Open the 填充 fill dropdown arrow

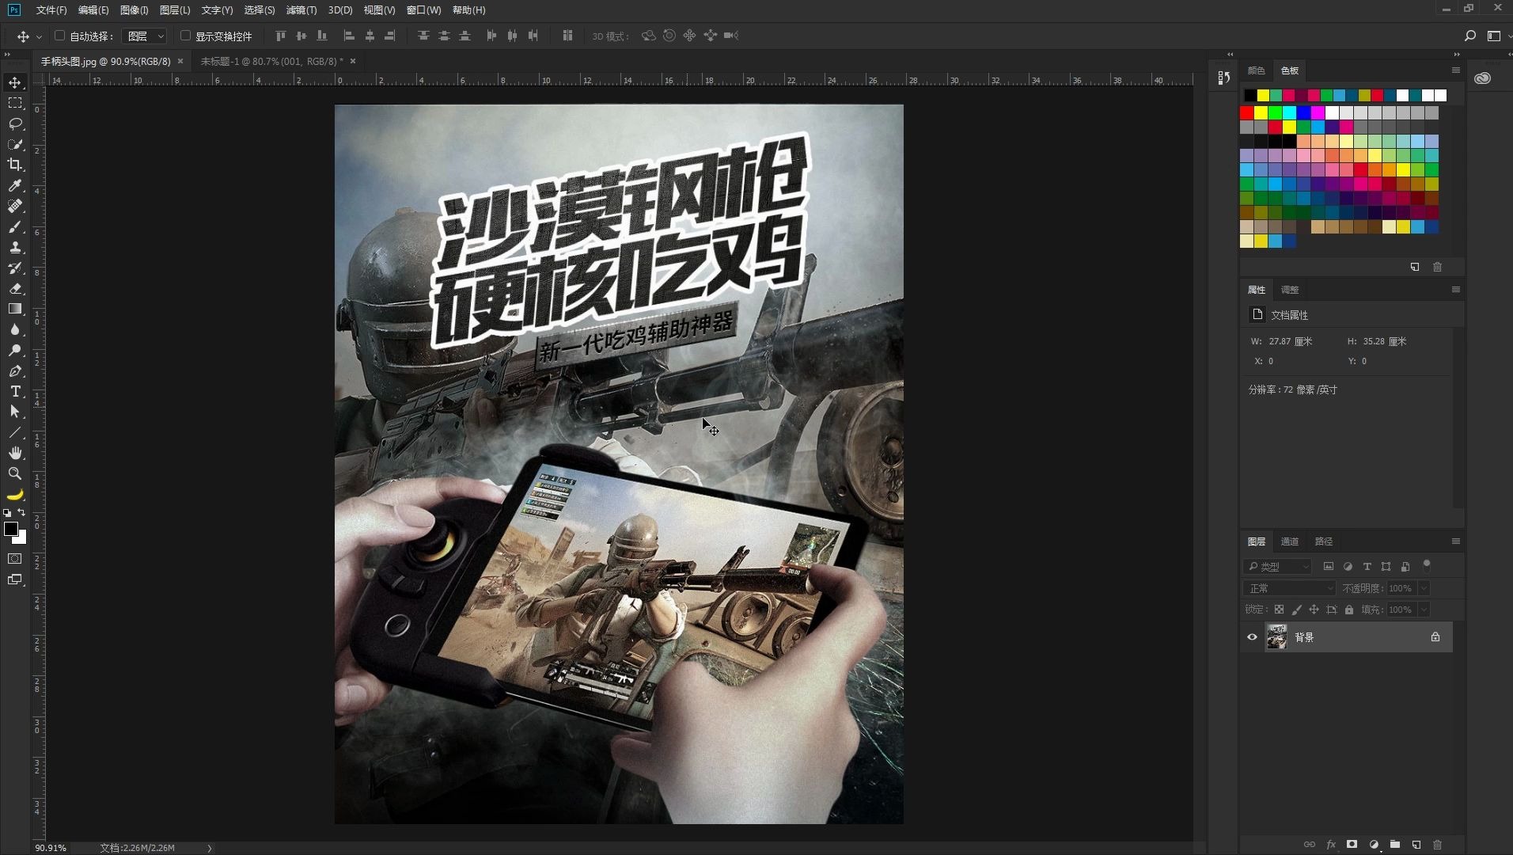point(1424,610)
